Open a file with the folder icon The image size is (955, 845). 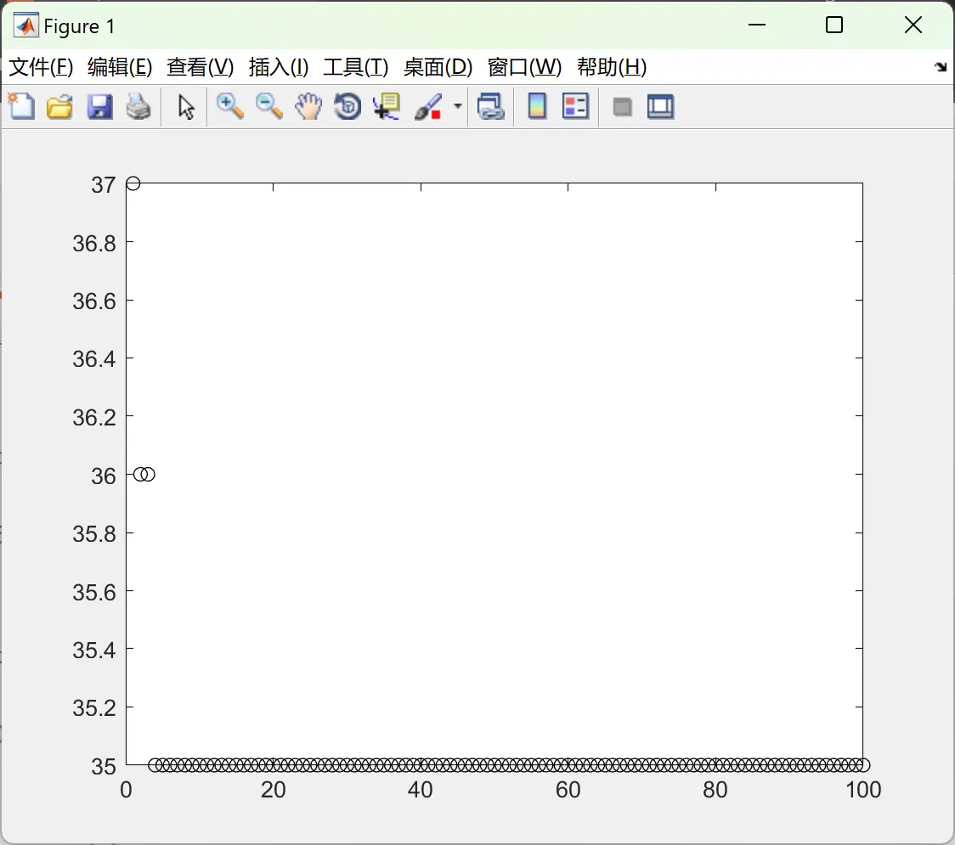coord(59,106)
